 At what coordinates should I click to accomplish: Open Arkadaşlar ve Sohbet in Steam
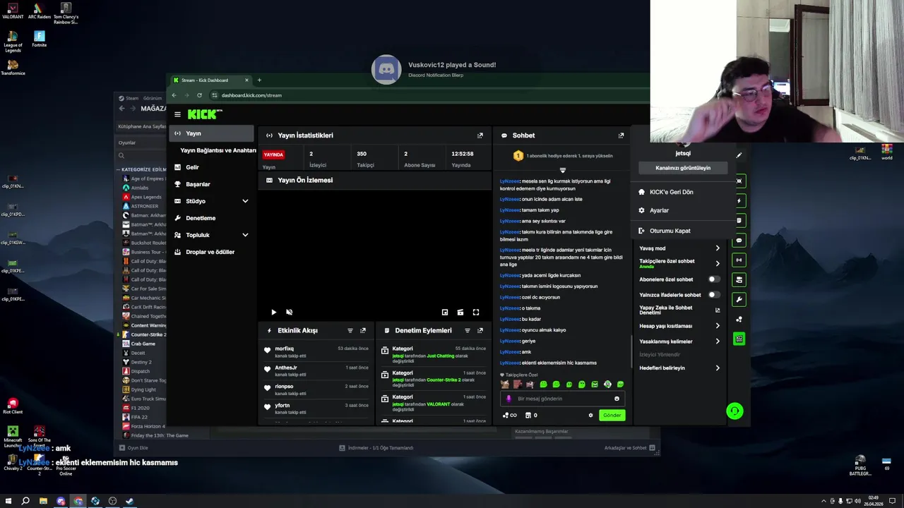pos(630,448)
